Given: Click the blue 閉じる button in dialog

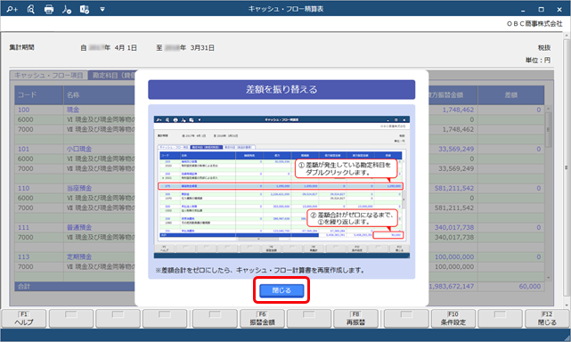Looking at the screenshot, I should point(281,290).
